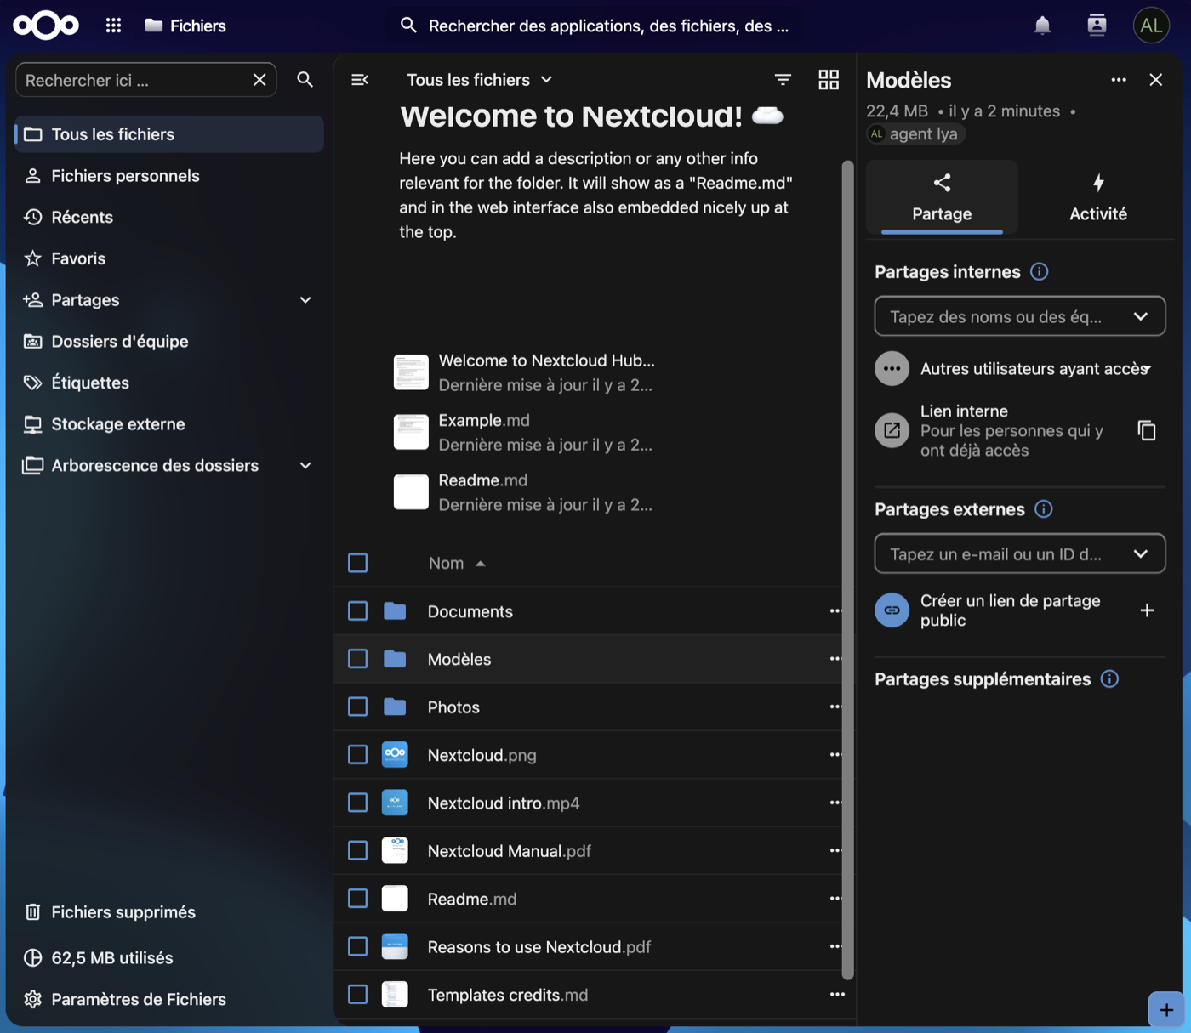Screen dimensions: 1191x1033
Task: Open the contacts menu icon
Action: tap(1097, 26)
